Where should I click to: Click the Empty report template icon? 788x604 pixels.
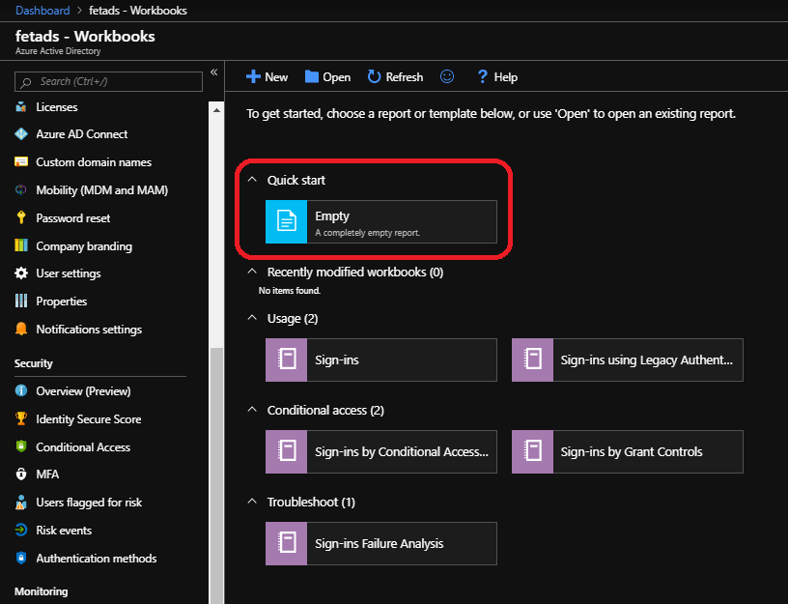pyautogui.click(x=286, y=221)
